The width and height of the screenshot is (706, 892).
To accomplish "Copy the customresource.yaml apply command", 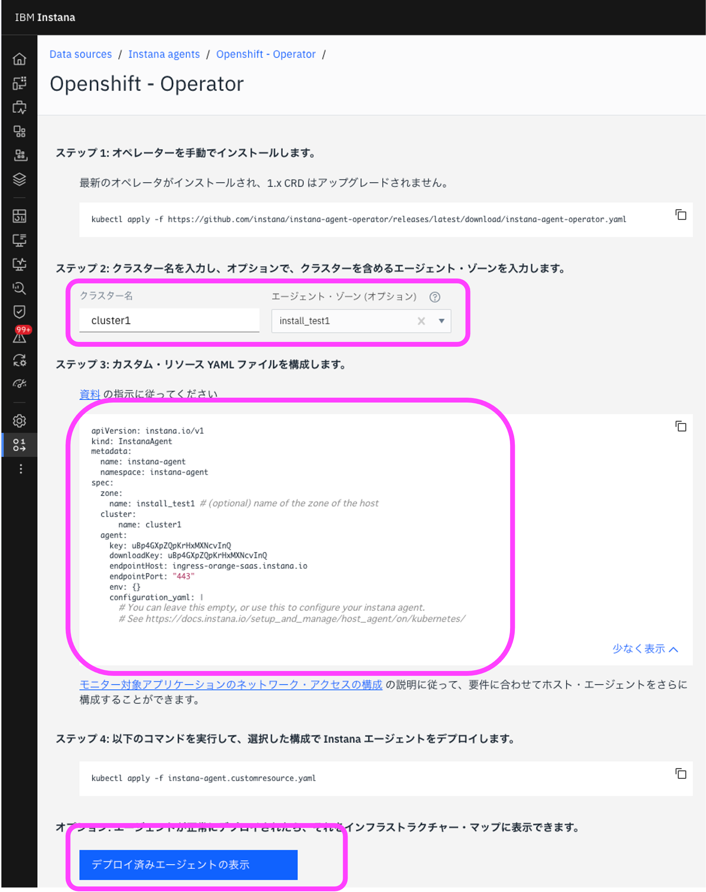I will (680, 773).
